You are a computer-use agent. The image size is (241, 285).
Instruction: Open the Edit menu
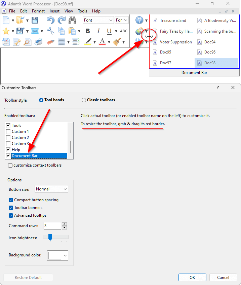coord(24,11)
